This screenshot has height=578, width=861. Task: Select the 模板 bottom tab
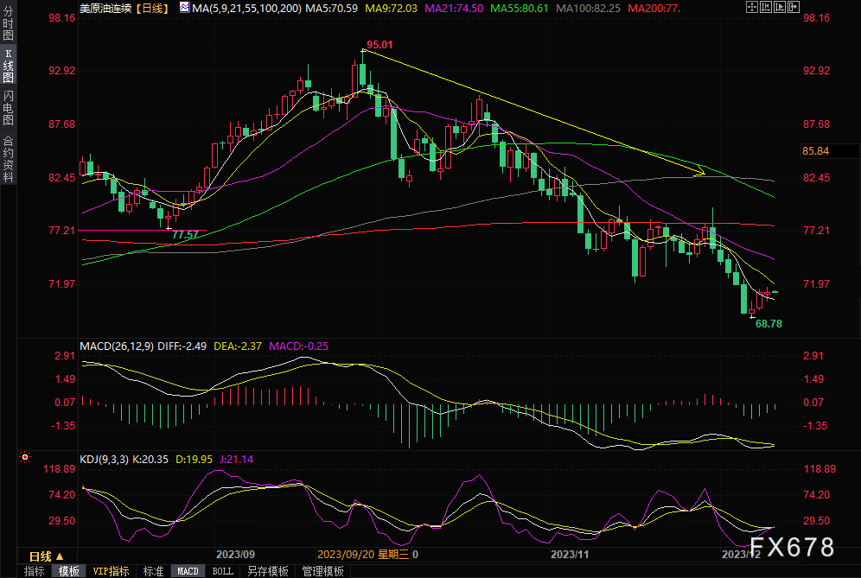click(68, 571)
